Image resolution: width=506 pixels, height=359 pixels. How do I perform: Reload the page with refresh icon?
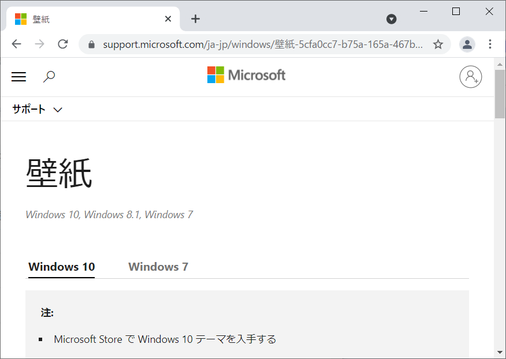click(62, 44)
